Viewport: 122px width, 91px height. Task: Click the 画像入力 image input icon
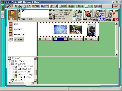(x=99, y=15)
